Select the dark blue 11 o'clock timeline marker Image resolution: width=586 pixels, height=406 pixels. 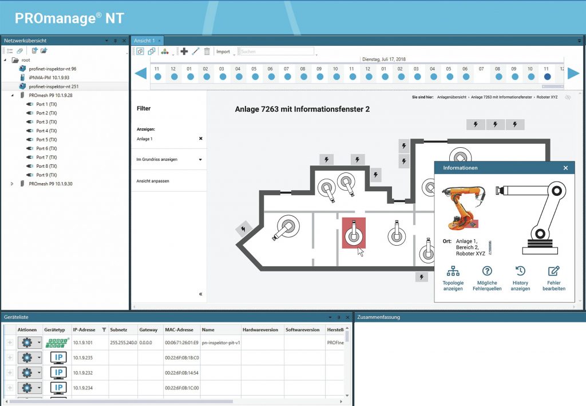tap(547, 77)
